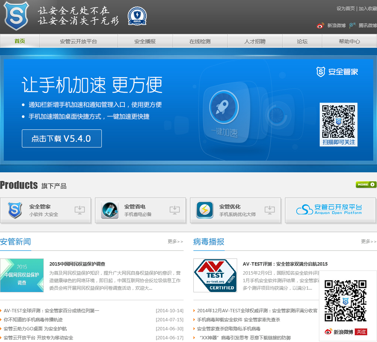The height and width of the screenshot is (342, 377).
Task: Open 安全管家查杀窃取隐私手机病毒 article
Action: tap(229, 329)
